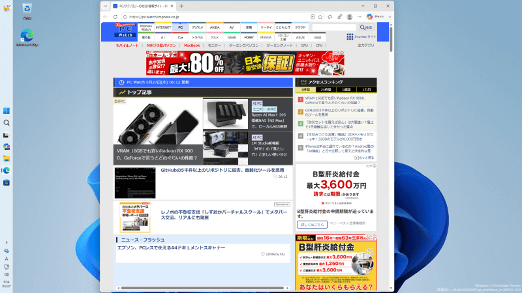Image resolution: width=522 pixels, height=293 pixels.
Task: Click the 詳しくはこちら ad button
Action: tap(313, 225)
